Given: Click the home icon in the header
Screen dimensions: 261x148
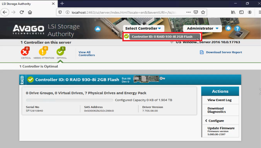Looking at the screenshot, I should (98, 29).
